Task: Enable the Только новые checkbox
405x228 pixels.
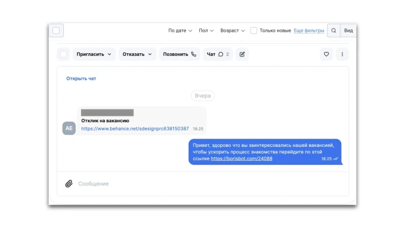Action: click(253, 30)
